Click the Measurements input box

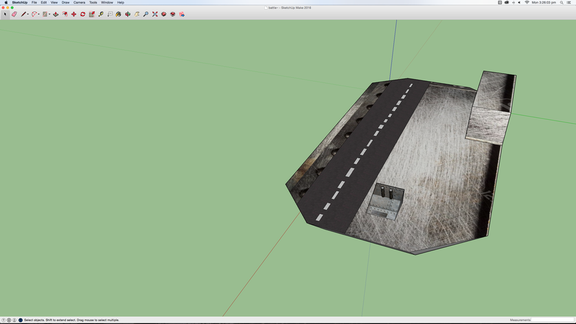pos(553,320)
